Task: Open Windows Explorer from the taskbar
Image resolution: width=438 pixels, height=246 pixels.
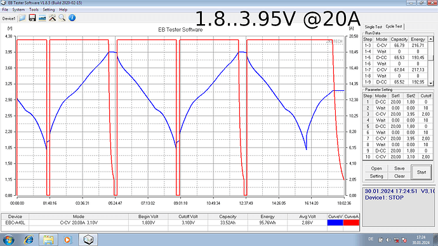Action: [48, 240]
